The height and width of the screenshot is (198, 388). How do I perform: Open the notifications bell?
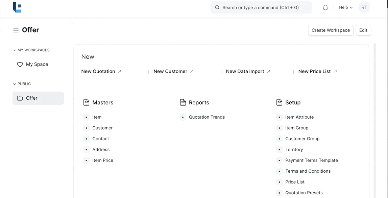point(325,7)
